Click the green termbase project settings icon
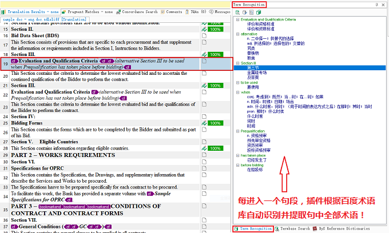The height and width of the screenshot is (233, 389). (x=259, y=13)
